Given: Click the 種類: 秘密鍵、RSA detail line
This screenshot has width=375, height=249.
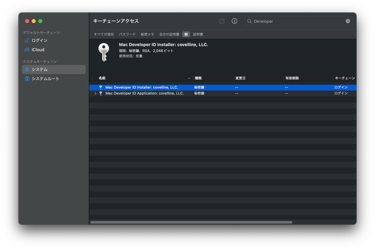Looking at the screenshot, I should tap(146, 51).
